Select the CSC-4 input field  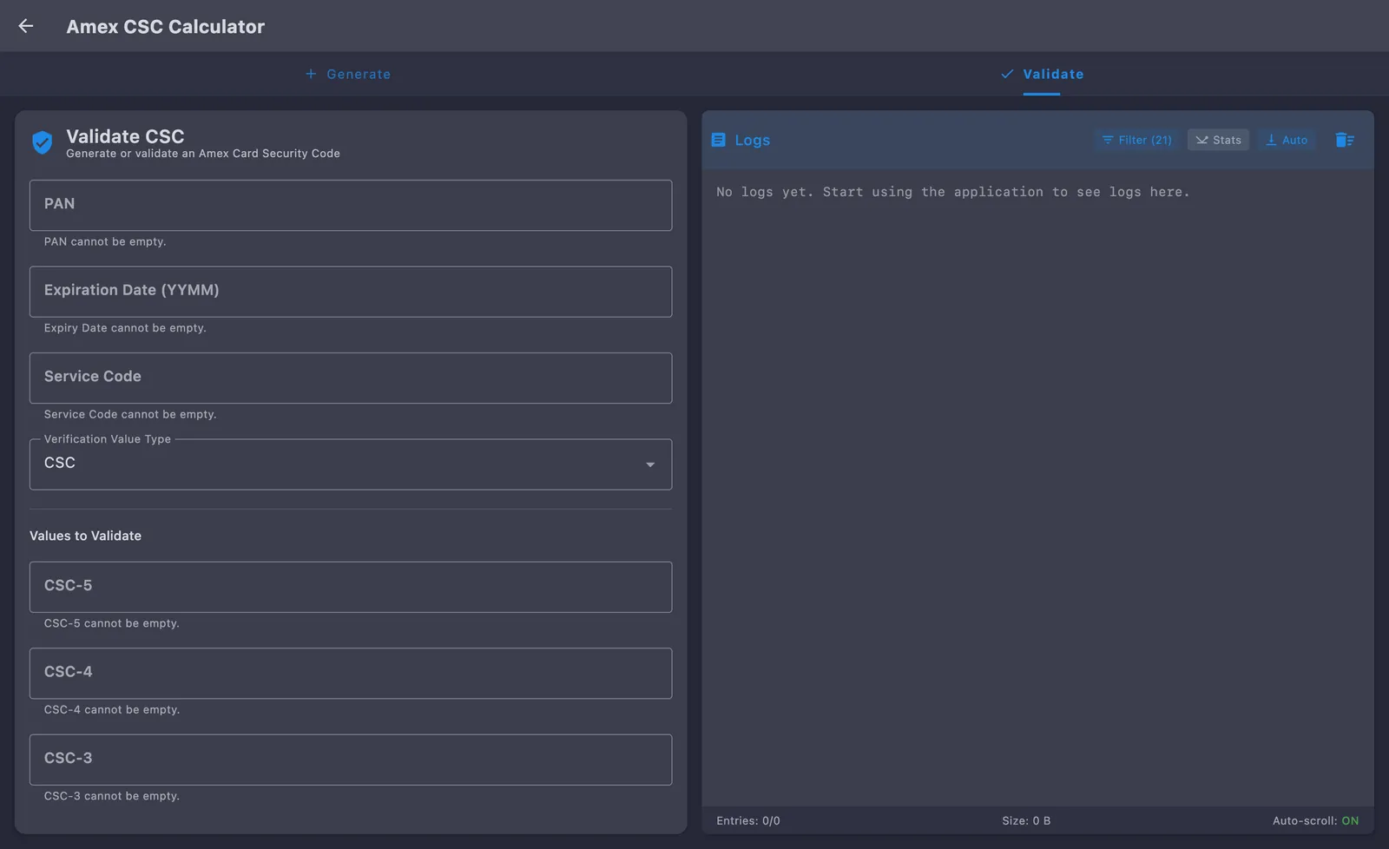click(351, 674)
